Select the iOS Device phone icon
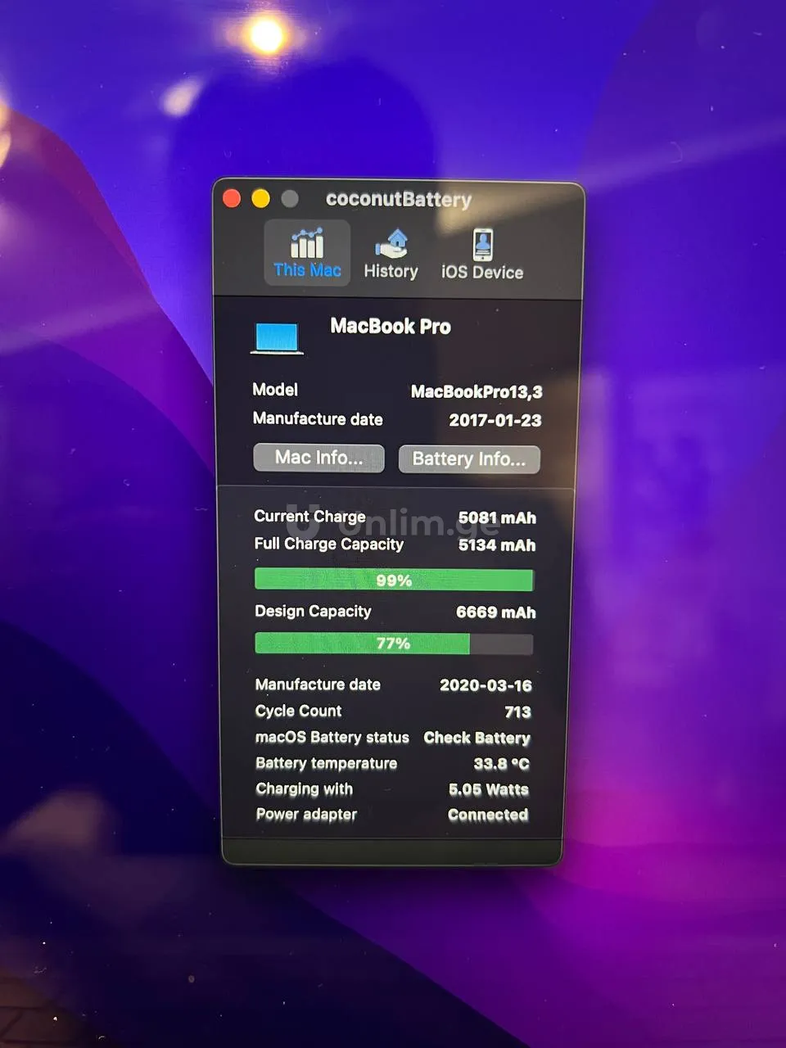 tap(482, 244)
